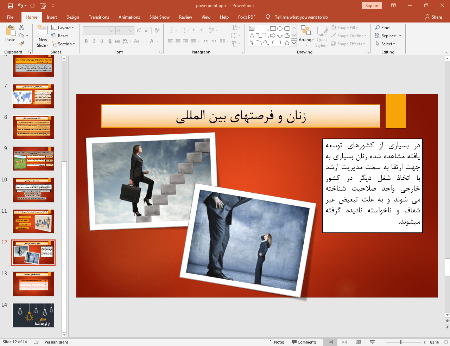The width and height of the screenshot is (450, 346).
Task: Click the zoom out minus button
Action: (x=383, y=342)
